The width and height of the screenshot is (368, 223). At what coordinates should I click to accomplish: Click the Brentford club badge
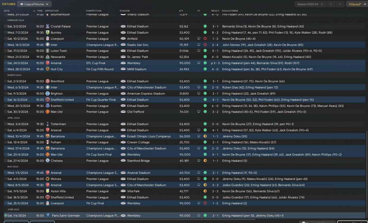47,81
